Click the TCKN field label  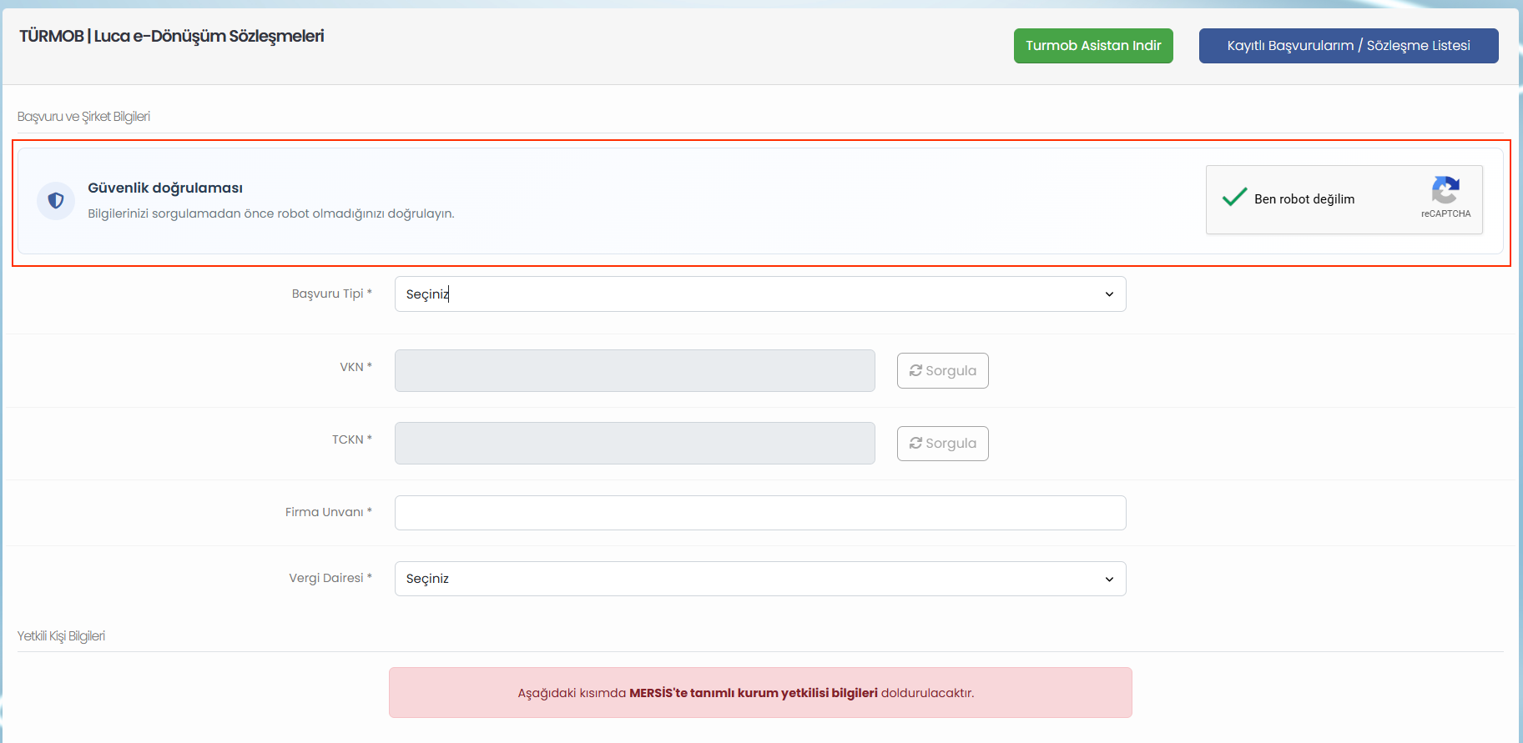pos(352,439)
